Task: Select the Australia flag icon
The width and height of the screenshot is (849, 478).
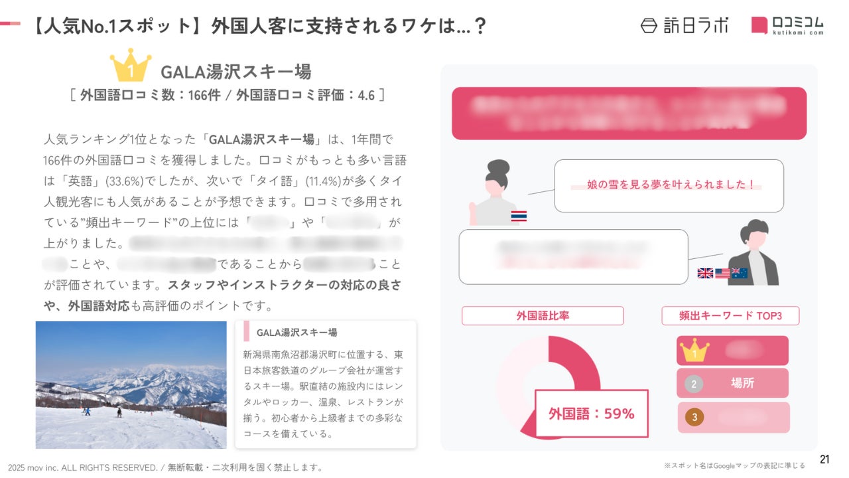Action: (740, 274)
